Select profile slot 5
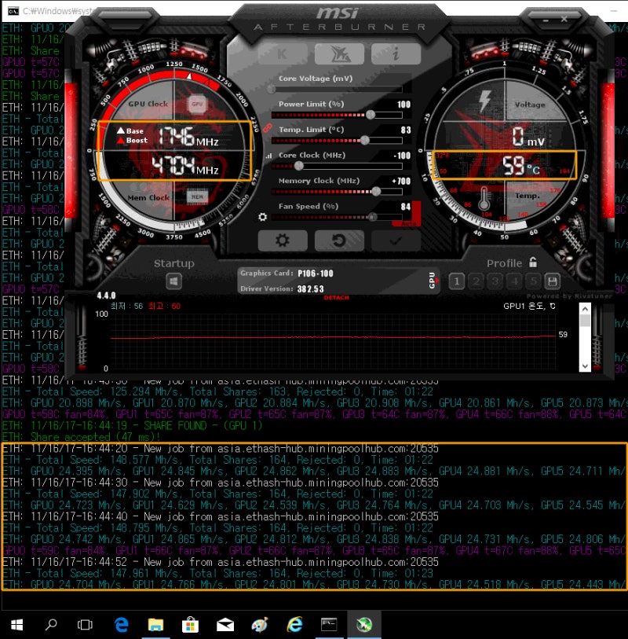The width and height of the screenshot is (628, 639). click(x=533, y=281)
